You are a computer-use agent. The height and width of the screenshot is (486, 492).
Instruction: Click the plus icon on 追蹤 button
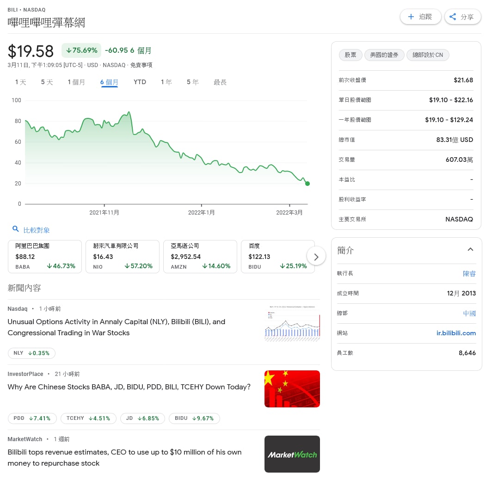[411, 17]
